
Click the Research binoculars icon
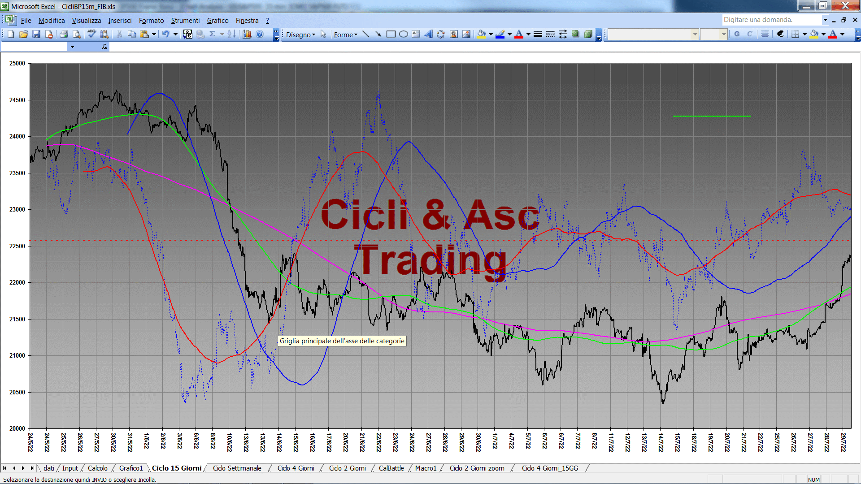pyautogui.click(x=104, y=34)
